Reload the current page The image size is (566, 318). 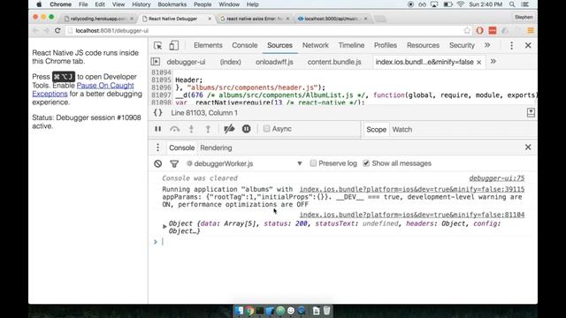point(57,31)
